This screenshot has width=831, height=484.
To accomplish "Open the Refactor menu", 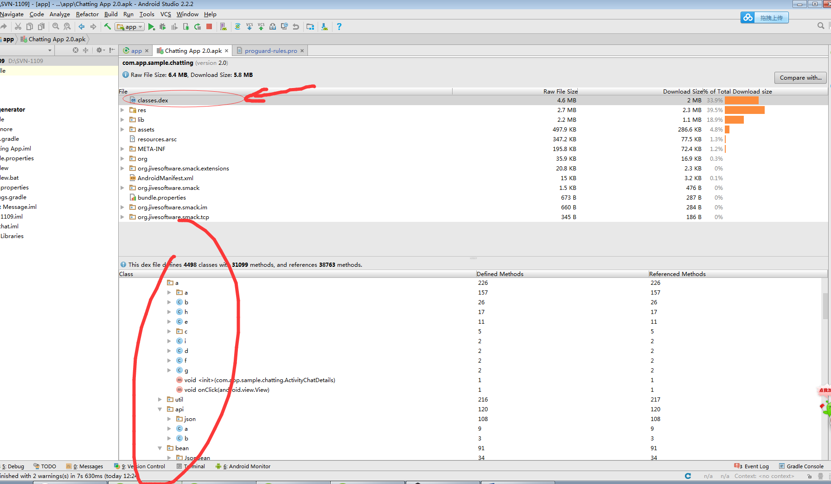I will click(87, 14).
